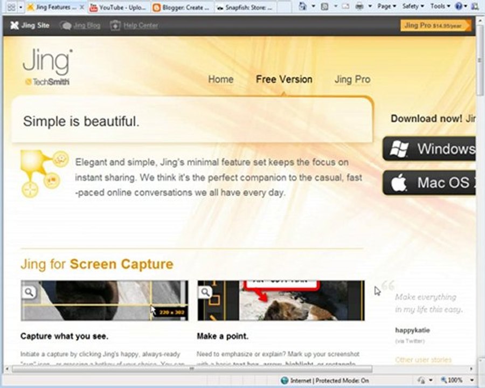Open the Help Center link
Screen dimensions: 485x388
141,25
